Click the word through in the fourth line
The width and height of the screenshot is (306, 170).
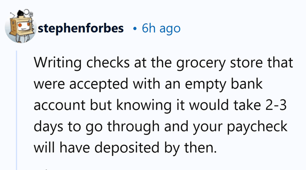click(x=133, y=127)
